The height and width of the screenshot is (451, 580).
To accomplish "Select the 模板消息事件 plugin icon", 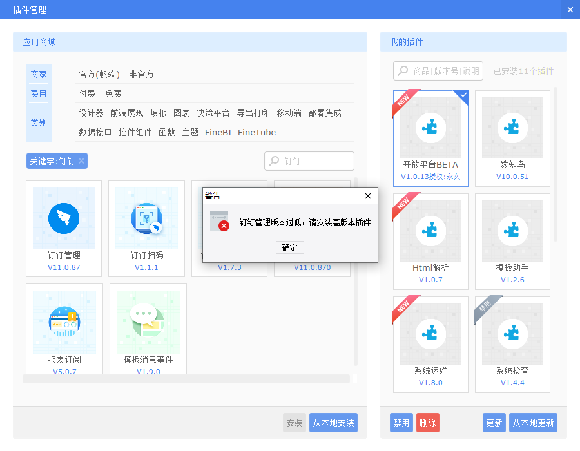I will (148, 321).
